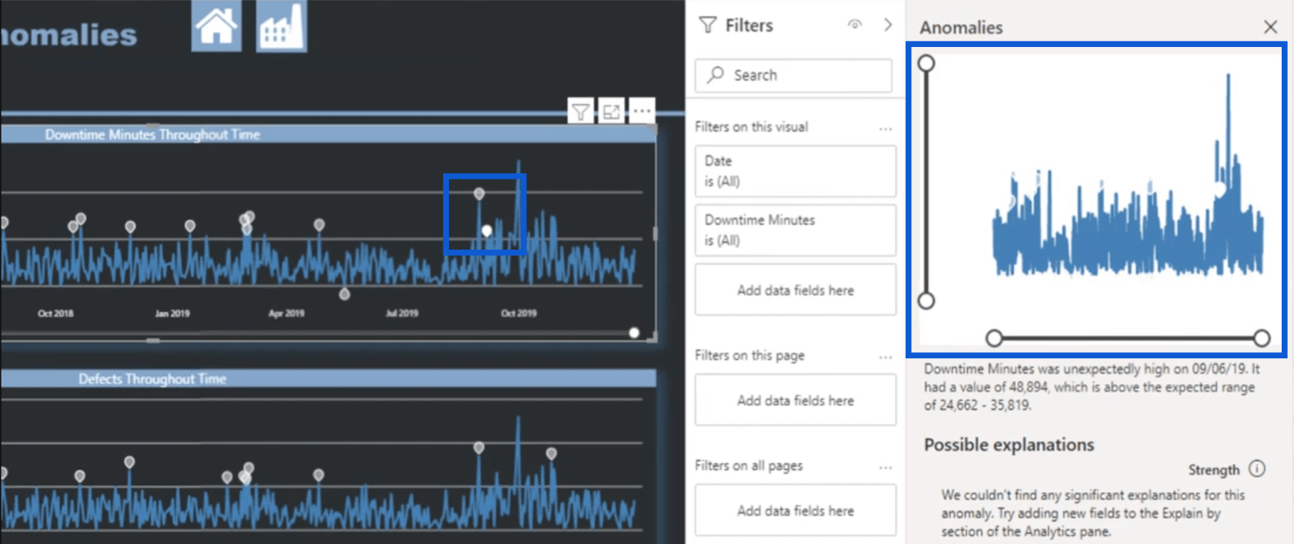
Task: Click Add data fields under all pages filters
Action: click(x=795, y=510)
